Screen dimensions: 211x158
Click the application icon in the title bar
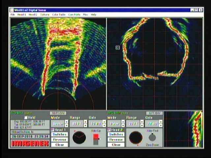pos(12,10)
